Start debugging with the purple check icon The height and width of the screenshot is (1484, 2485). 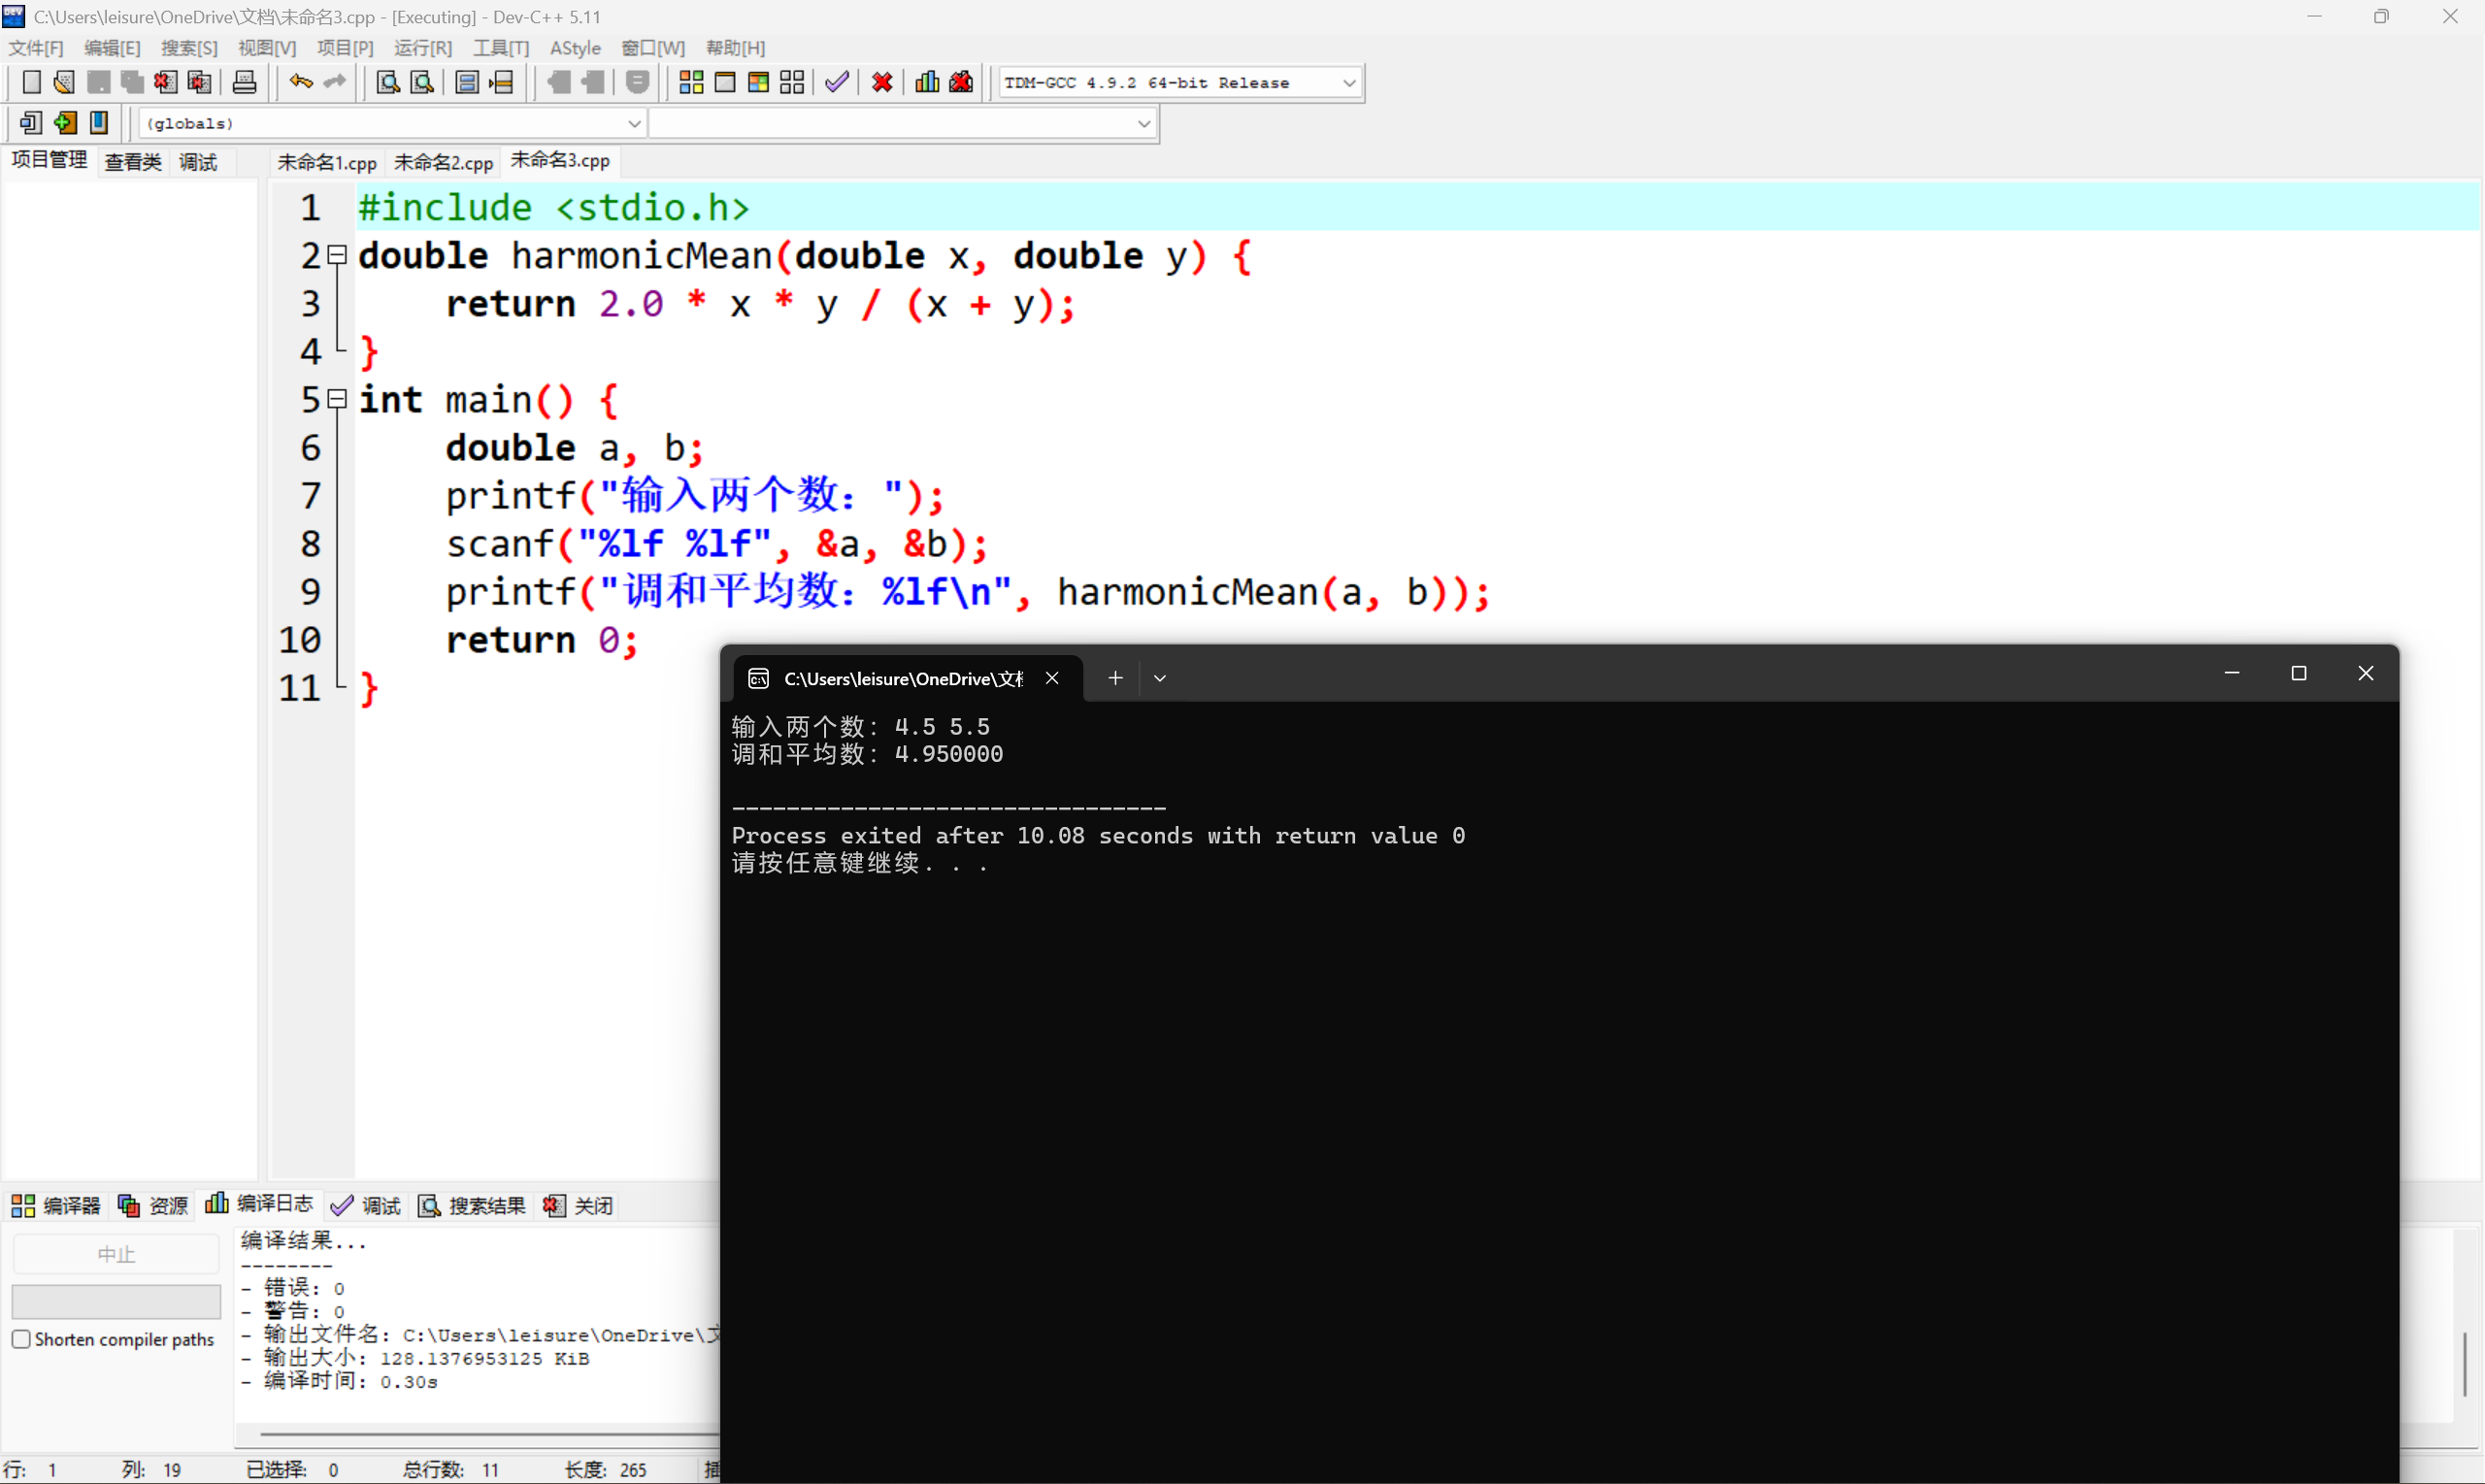837,82
